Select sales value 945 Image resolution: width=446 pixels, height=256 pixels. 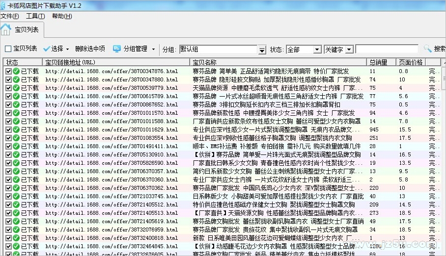[374, 129]
